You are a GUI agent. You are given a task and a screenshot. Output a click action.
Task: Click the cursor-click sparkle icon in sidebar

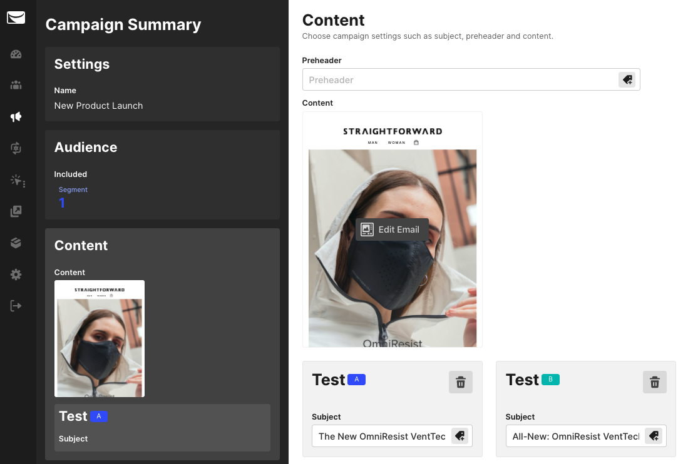tap(17, 181)
